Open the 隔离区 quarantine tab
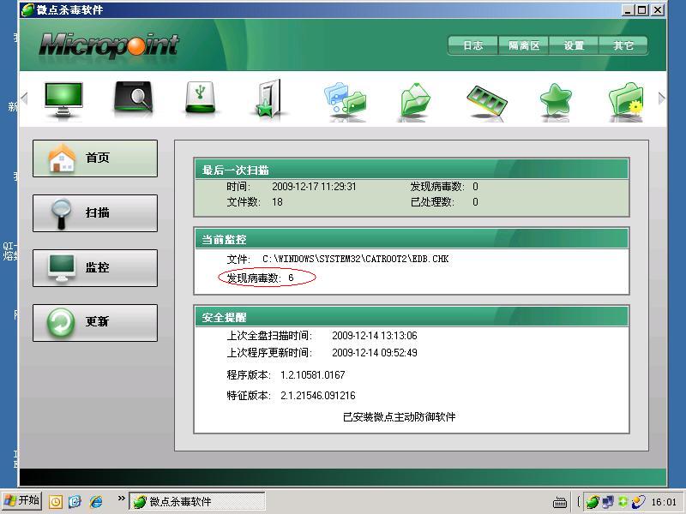The image size is (686, 514). (524, 45)
